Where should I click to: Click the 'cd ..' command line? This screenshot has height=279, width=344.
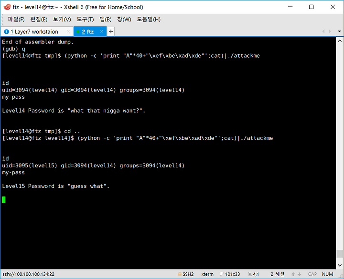pyautogui.click(x=41, y=131)
